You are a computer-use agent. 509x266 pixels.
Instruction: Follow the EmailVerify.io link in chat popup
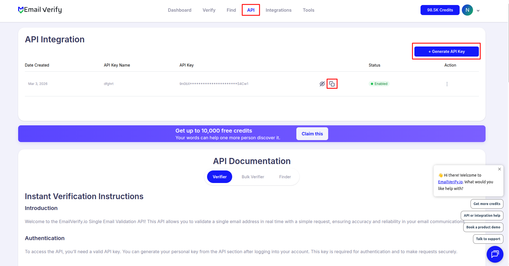450,182
